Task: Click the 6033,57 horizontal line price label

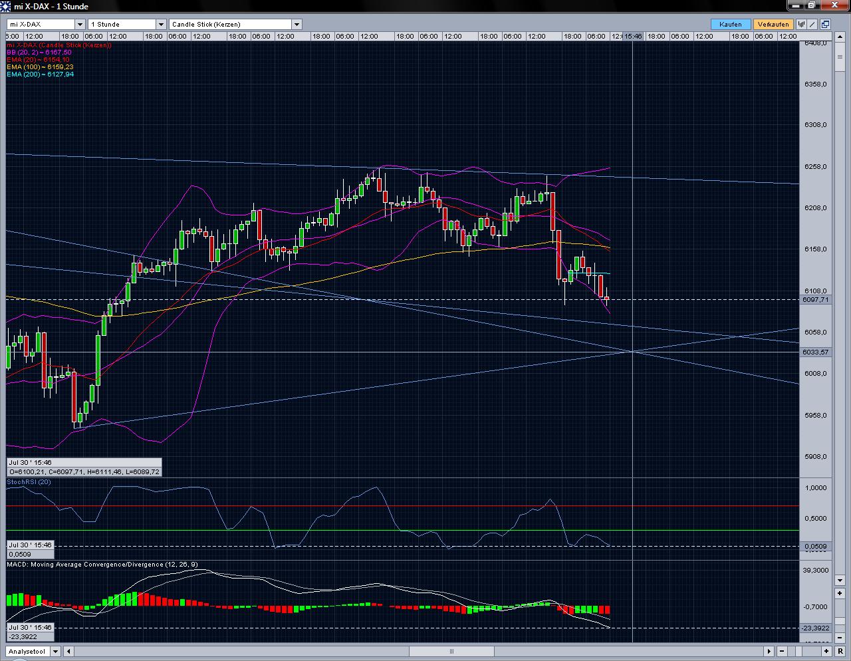Action: (816, 352)
